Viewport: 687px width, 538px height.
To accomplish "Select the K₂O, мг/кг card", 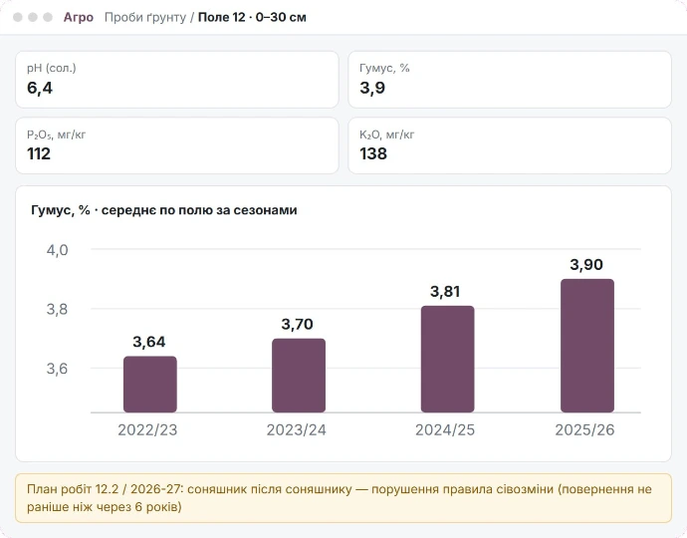I will click(x=510, y=145).
